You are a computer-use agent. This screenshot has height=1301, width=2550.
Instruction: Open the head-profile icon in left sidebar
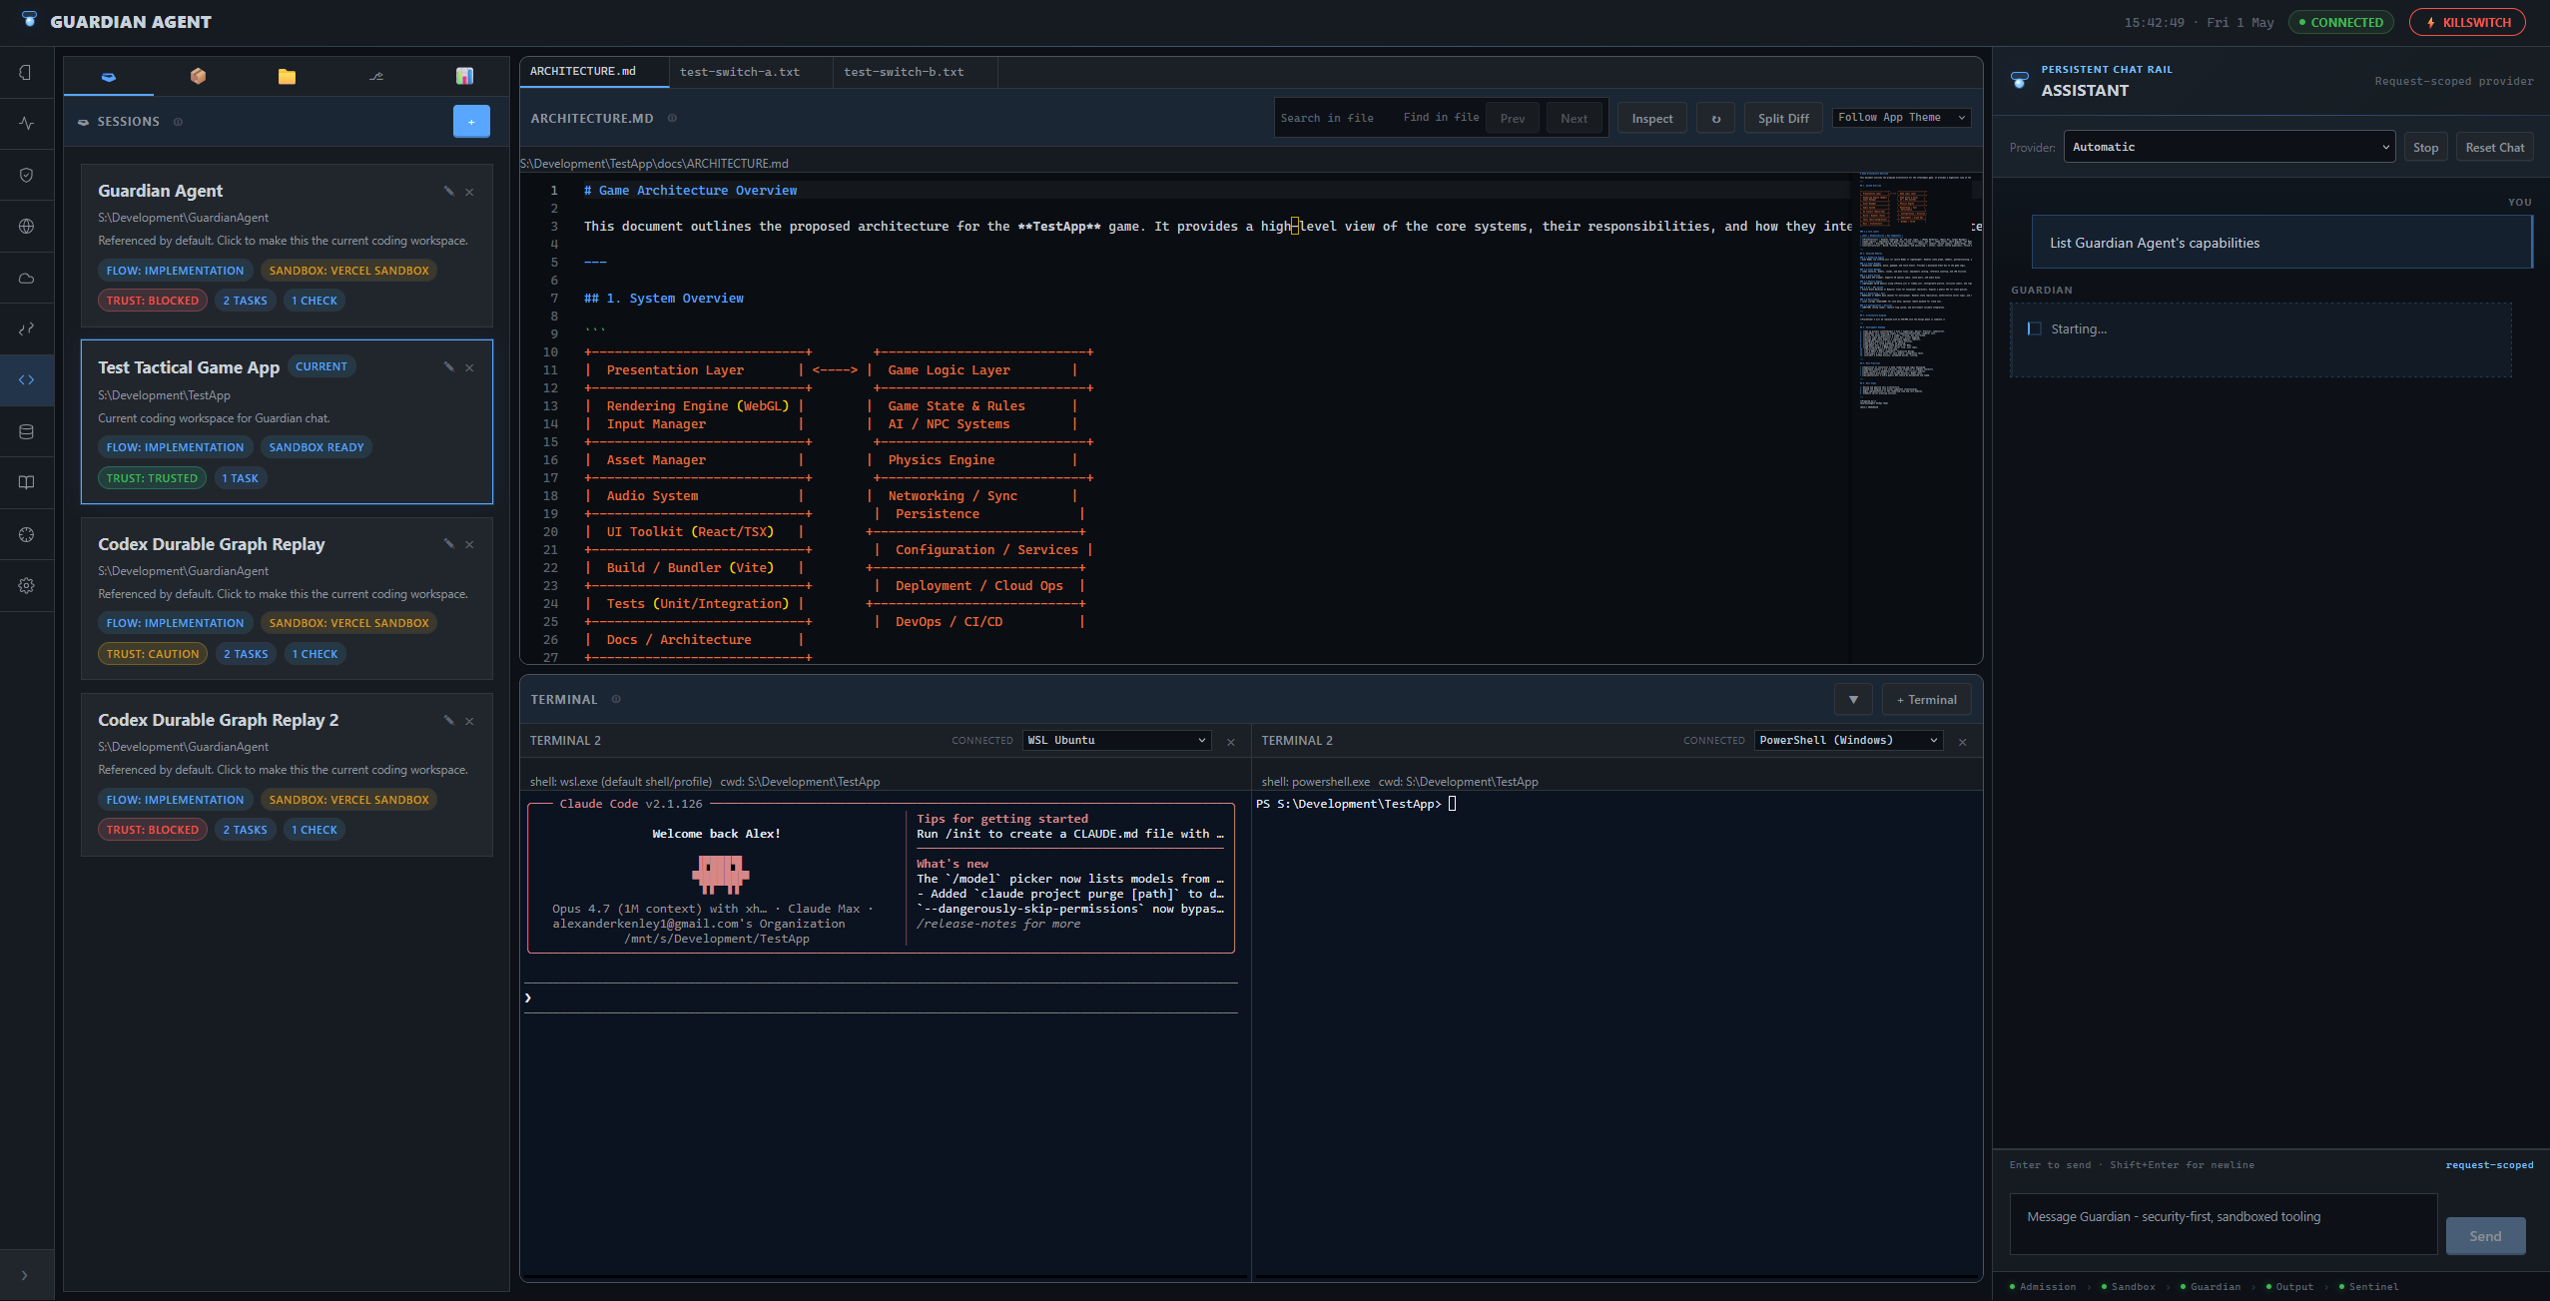(x=26, y=72)
